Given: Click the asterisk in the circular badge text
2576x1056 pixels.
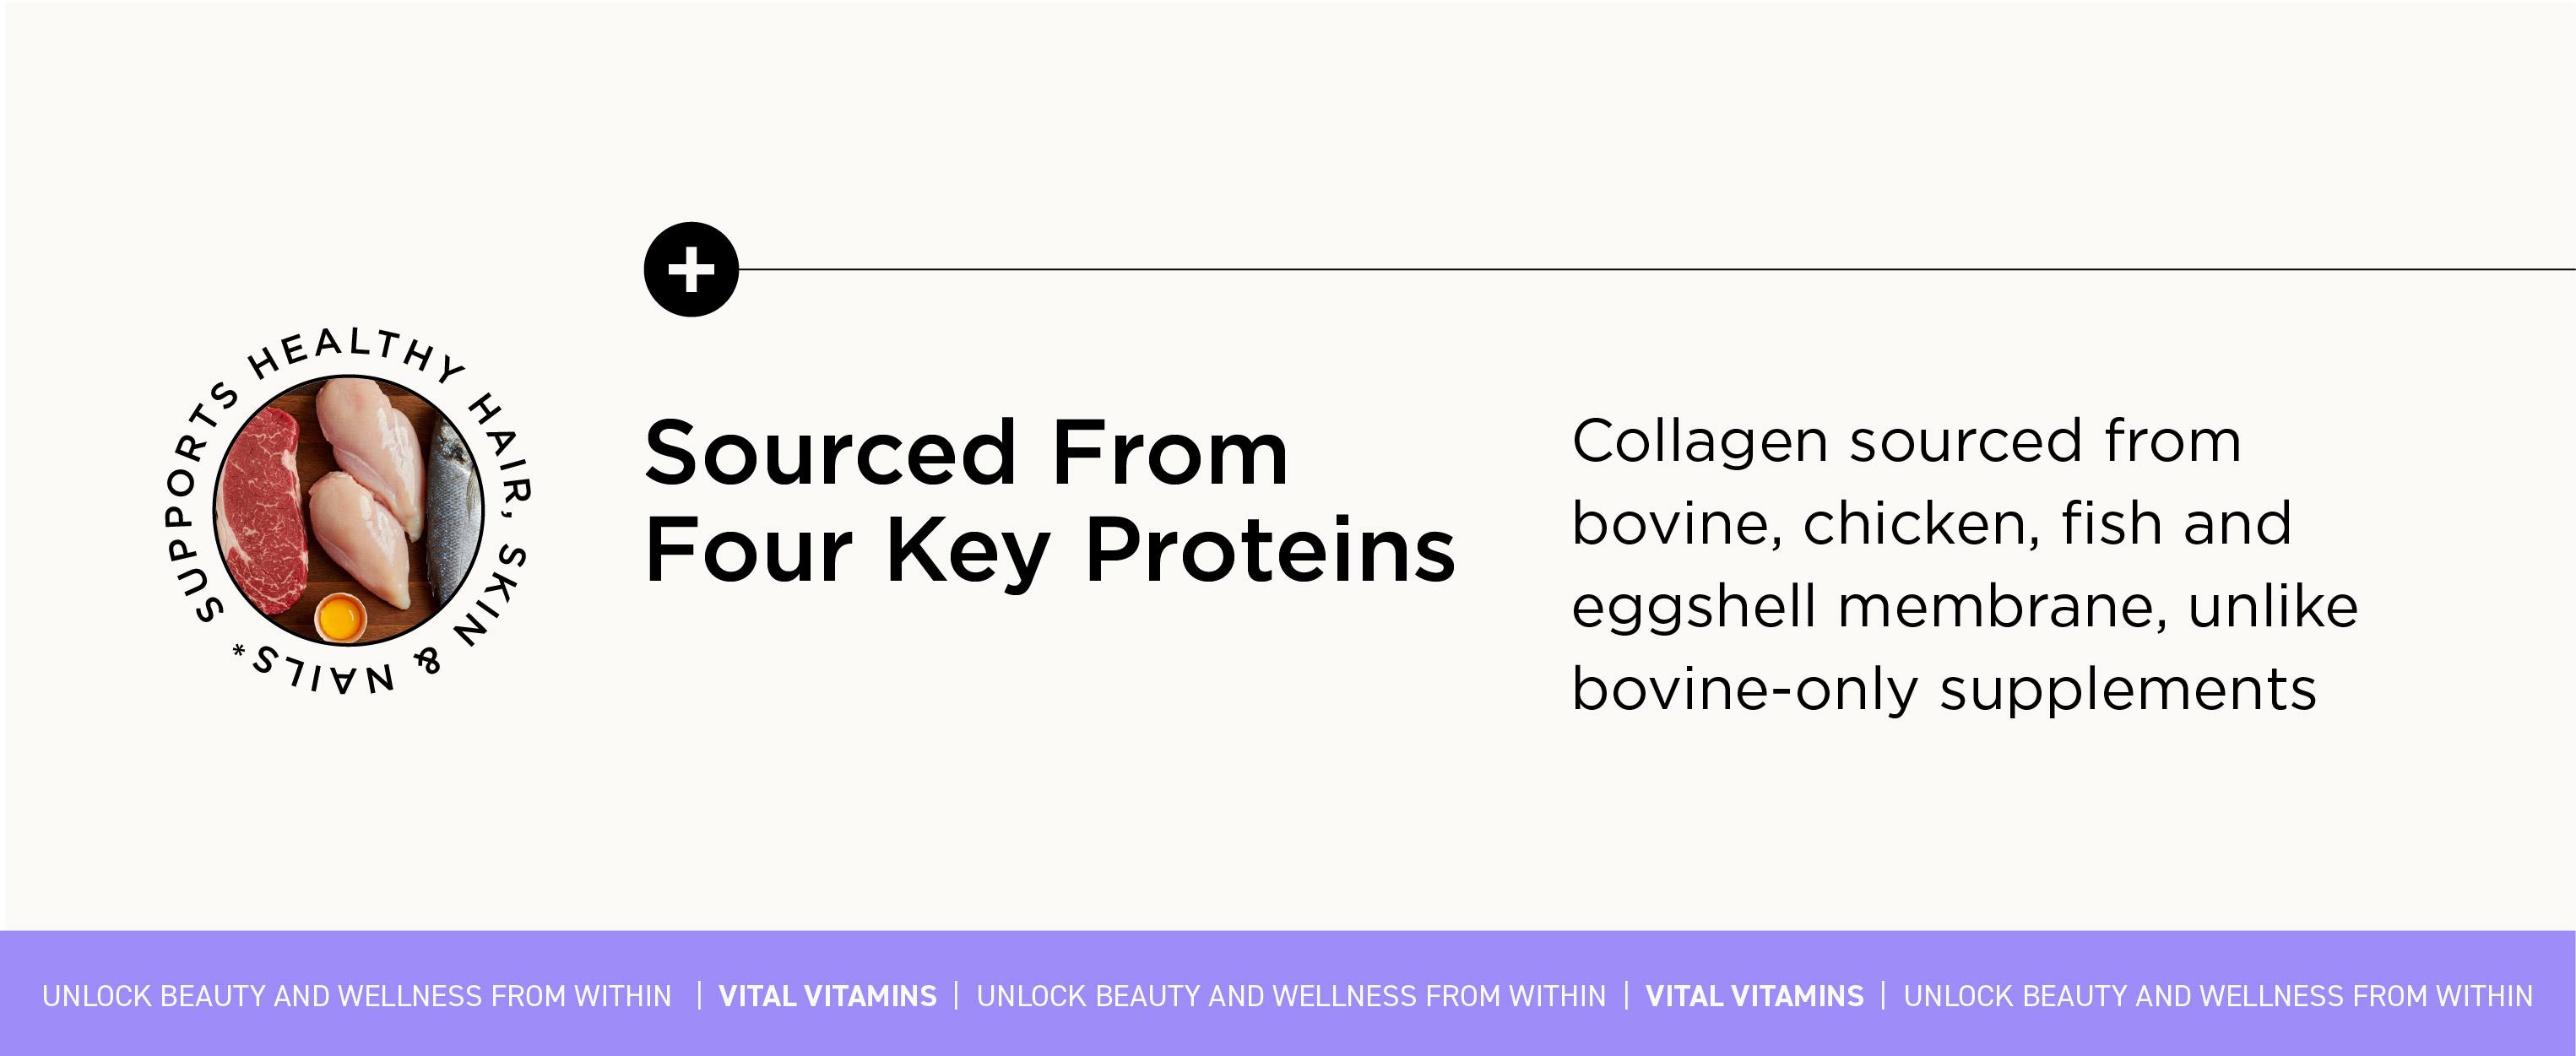Looking at the screenshot, I should [238, 652].
